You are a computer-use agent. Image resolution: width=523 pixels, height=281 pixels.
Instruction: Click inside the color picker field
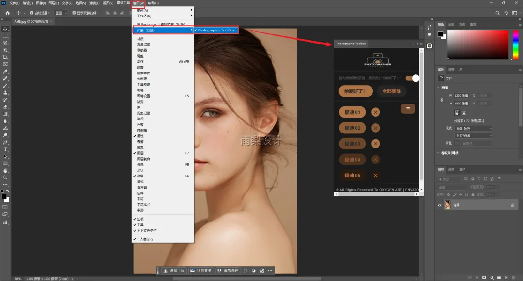click(x=477, y=45)
